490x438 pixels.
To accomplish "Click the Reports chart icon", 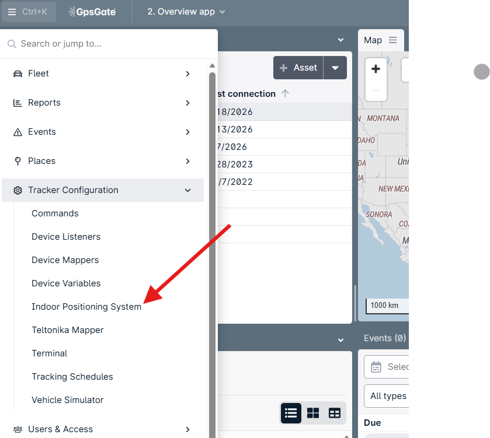I will pyautogui.click(x=18, y=103).
